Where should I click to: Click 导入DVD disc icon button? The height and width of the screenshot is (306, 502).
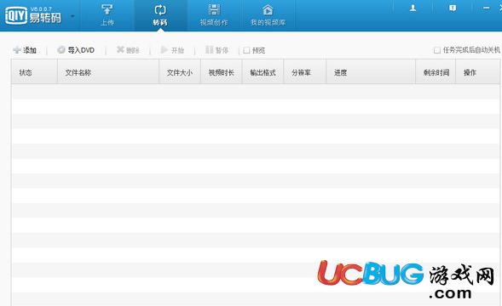76,50
